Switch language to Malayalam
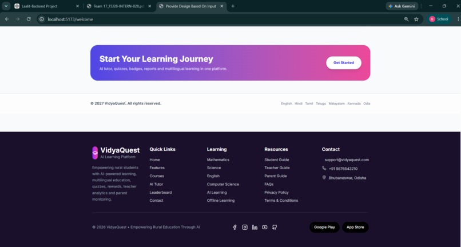The height and width of the screenshot is (247, 461). tap(337, 103)
